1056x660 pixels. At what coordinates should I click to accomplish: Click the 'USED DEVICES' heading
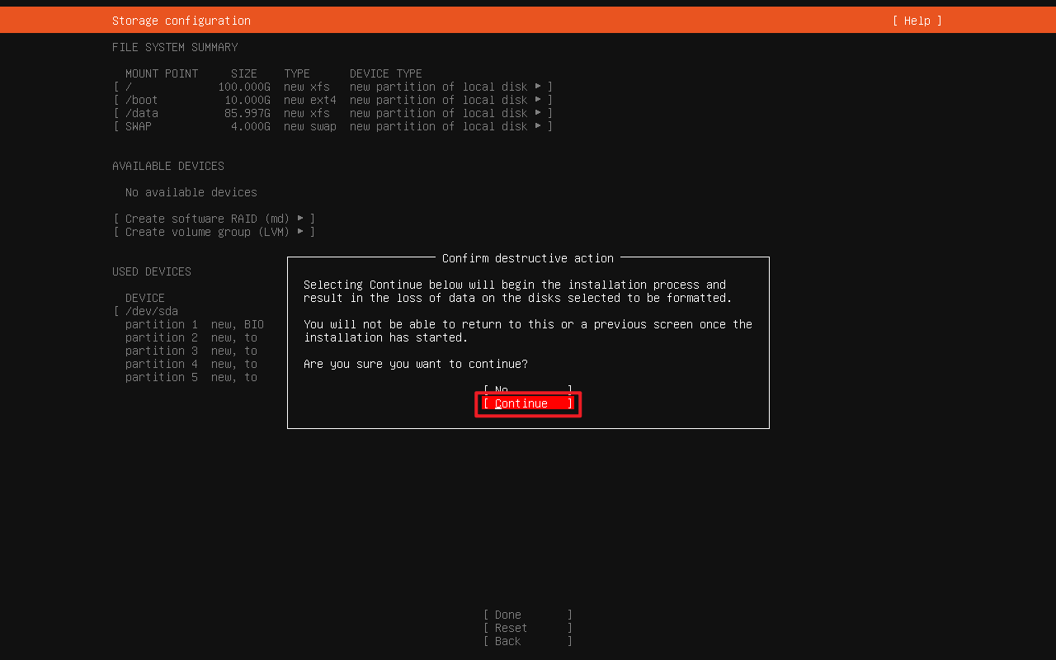pos(152,271)
